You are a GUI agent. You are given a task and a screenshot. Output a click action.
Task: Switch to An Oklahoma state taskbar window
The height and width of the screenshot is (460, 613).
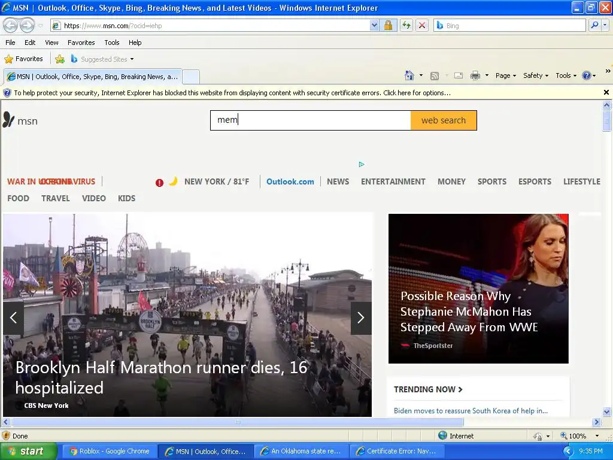pos(302,451)
